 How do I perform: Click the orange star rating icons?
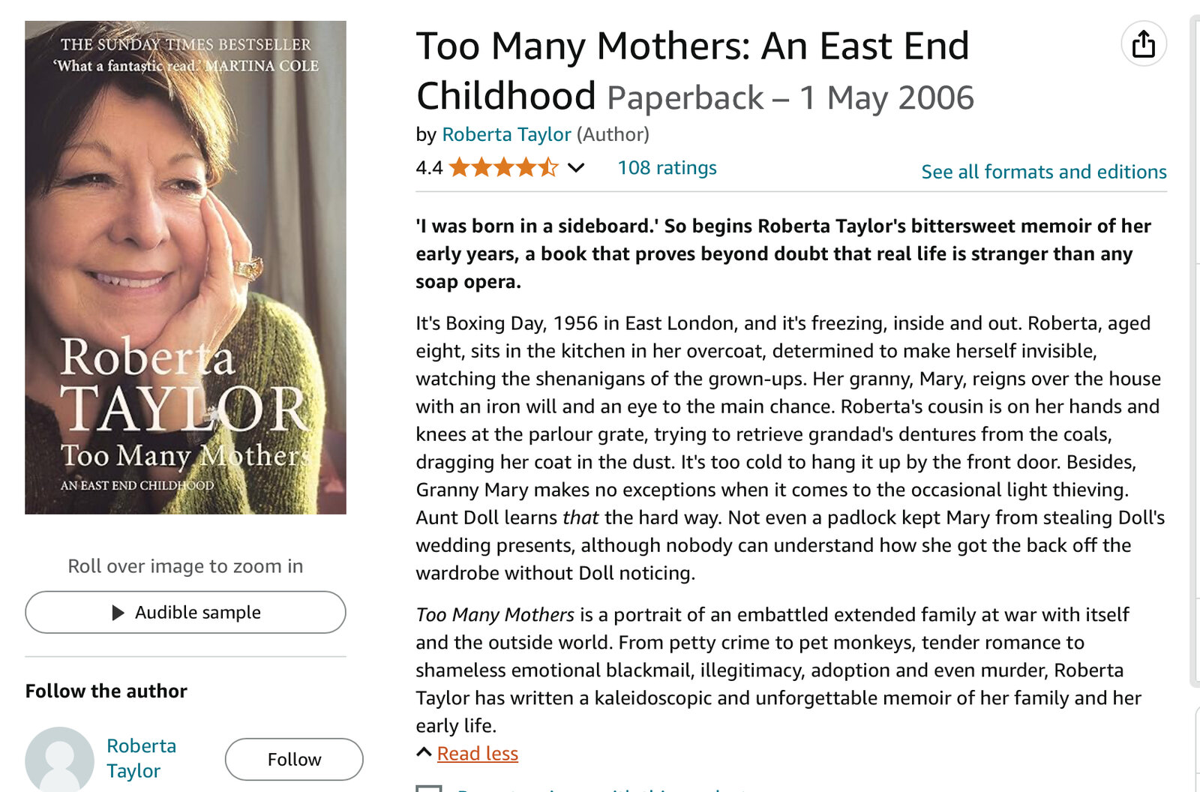pyautogui.click(x=503, y=167)
